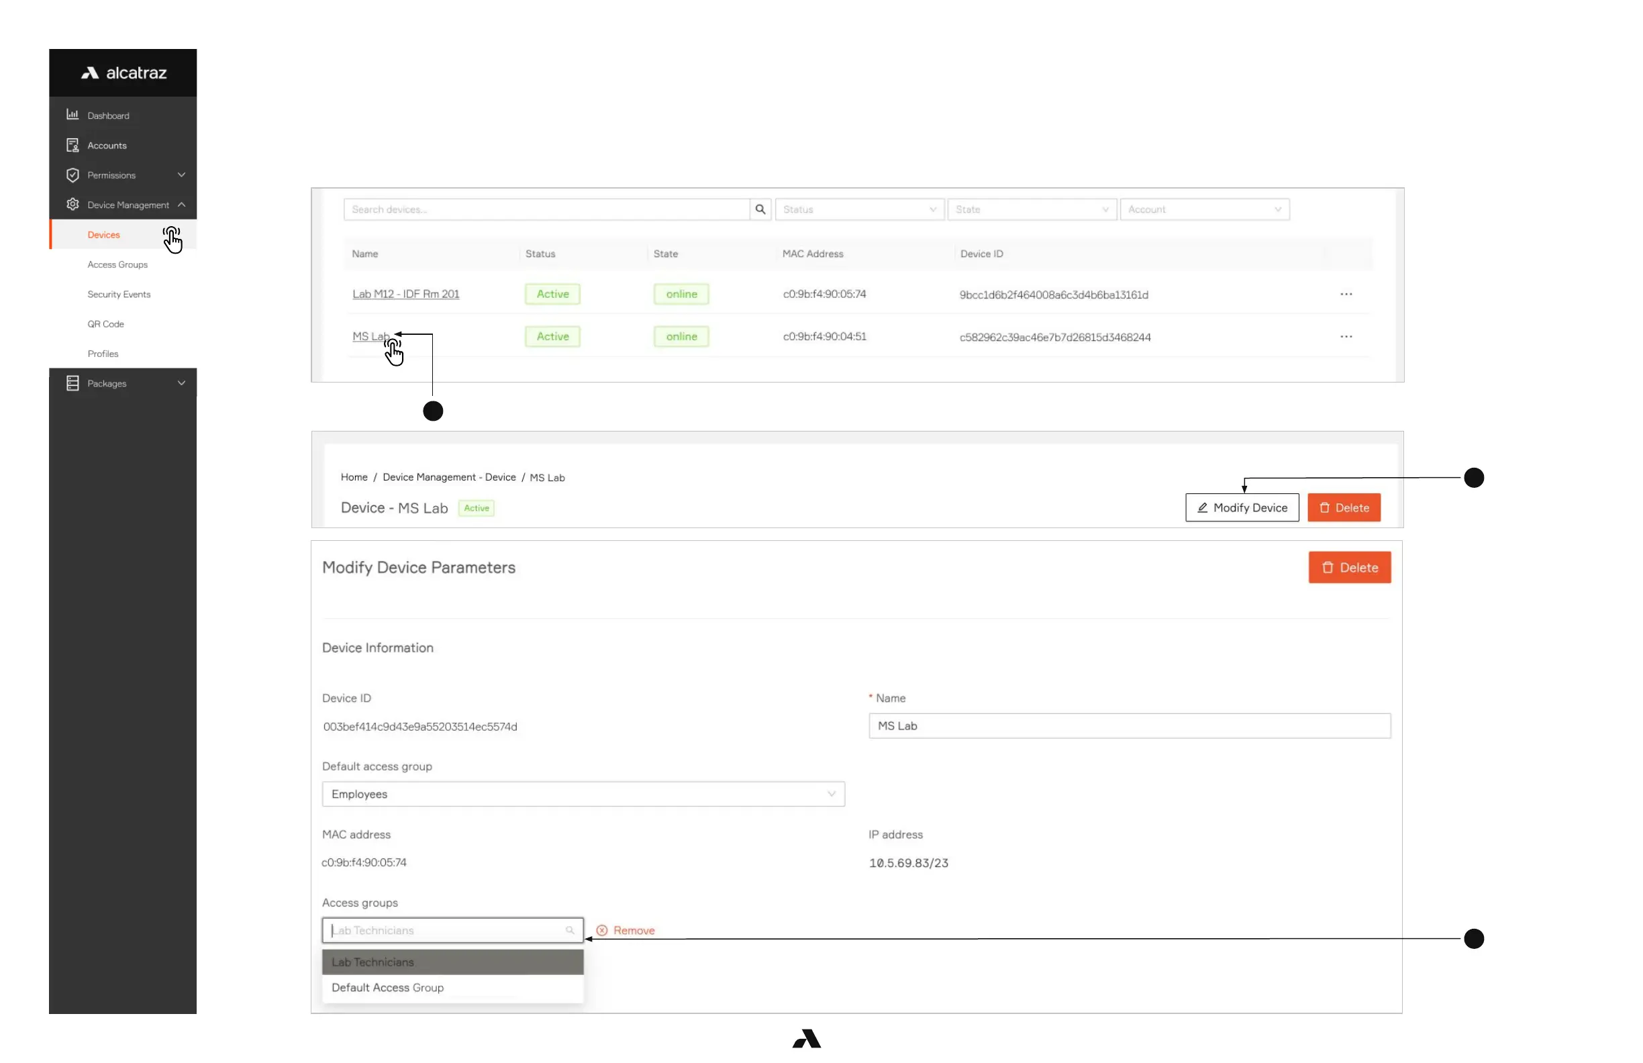Viewport: 1643px width, 1063px height.
Task: Click the Dashboard chart icon
Action: (72, 115)
